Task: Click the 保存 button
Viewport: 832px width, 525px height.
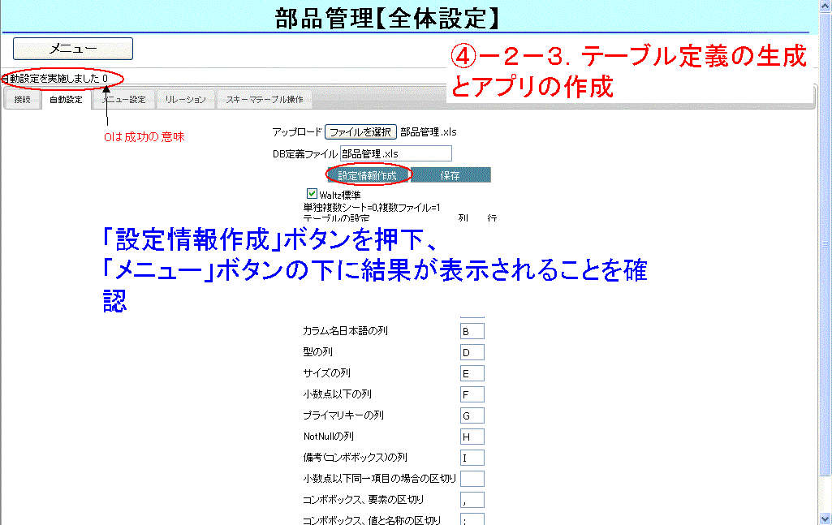Action: (x=450, y=175)
